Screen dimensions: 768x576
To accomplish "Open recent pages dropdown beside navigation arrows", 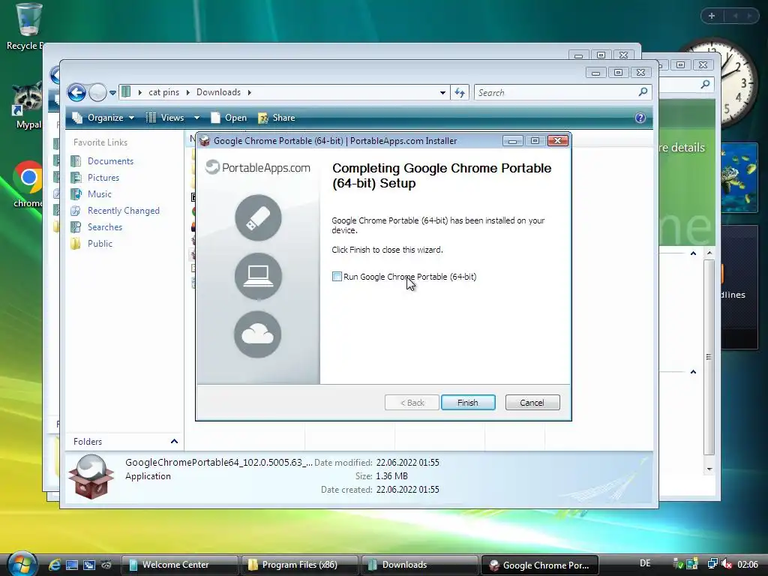I will tap(112, 92).
